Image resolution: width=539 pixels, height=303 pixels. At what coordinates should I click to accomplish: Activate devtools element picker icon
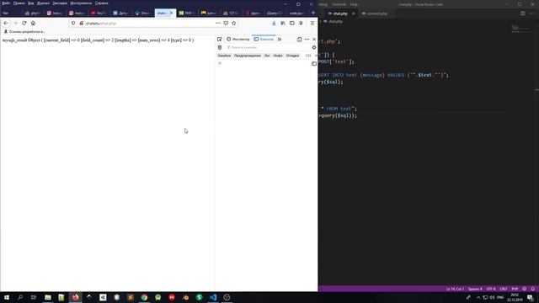(x=220, y=40)
